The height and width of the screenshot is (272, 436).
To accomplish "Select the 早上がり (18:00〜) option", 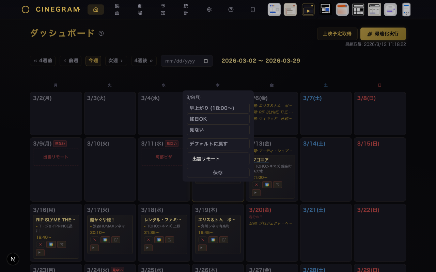I will click(218, 108).
